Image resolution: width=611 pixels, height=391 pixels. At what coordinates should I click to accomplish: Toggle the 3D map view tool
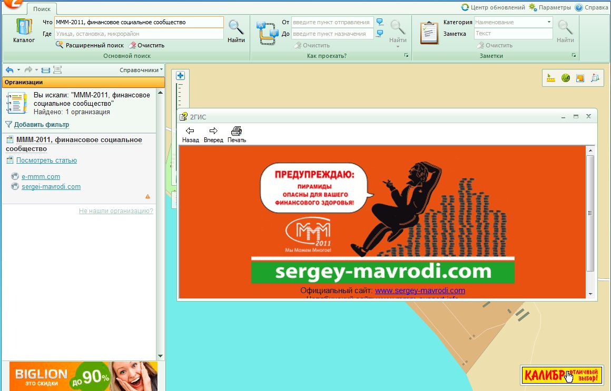point(595,78)
